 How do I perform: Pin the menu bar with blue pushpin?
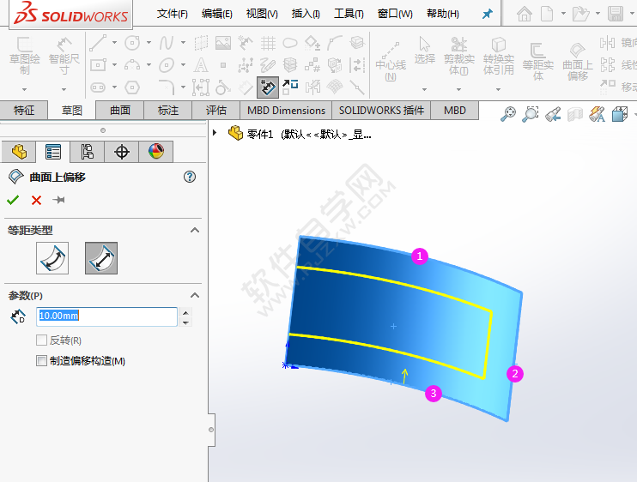(x=487, y=15)
